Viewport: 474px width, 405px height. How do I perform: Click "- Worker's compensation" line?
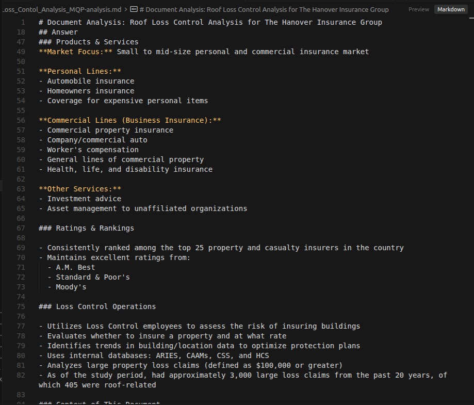(x=89, y=150)
